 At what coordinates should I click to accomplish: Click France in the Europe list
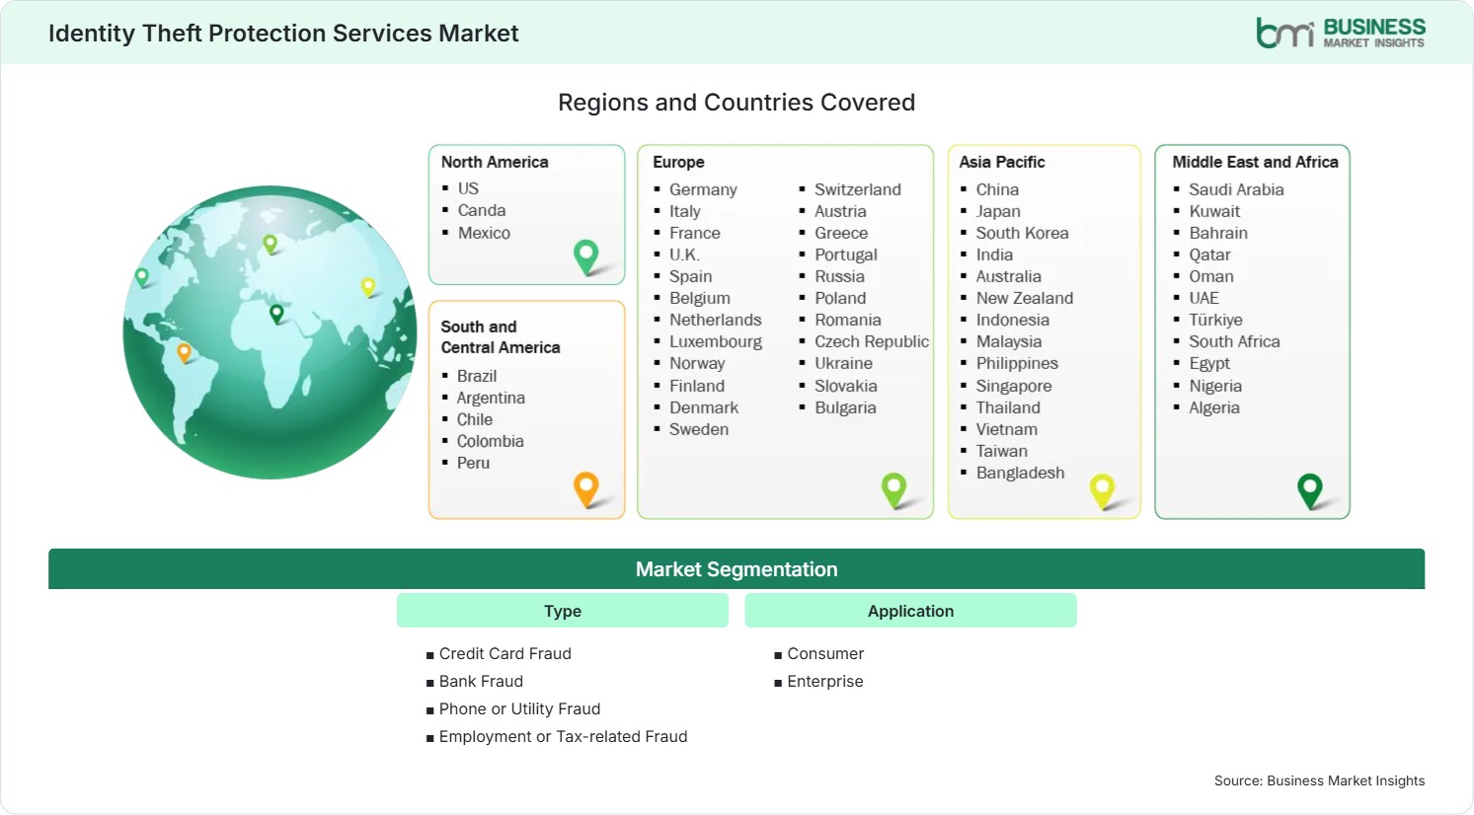695,233
